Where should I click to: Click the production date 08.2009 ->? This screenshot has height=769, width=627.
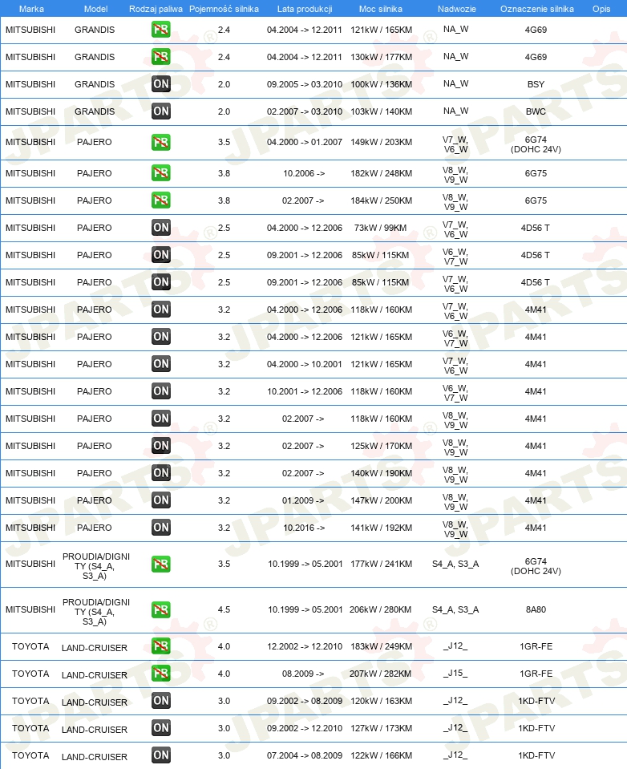303,674
